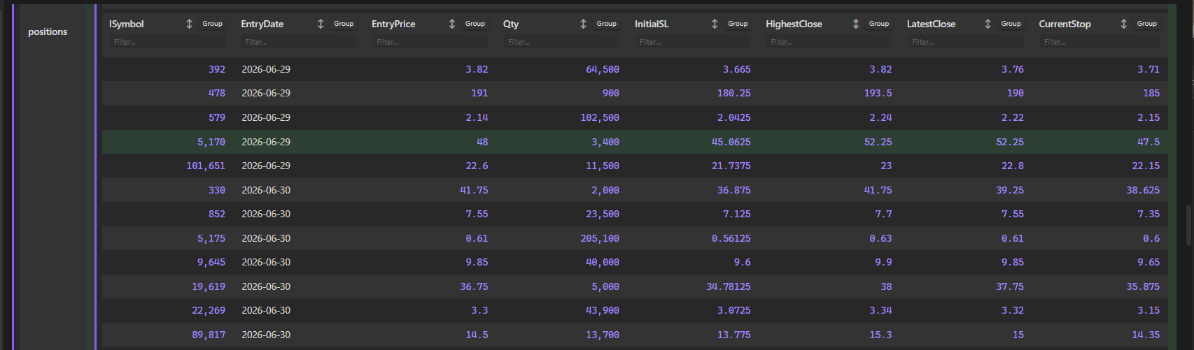Group by InitialSL column
Screen dimensions: 1194x350
tap(738, 24)
